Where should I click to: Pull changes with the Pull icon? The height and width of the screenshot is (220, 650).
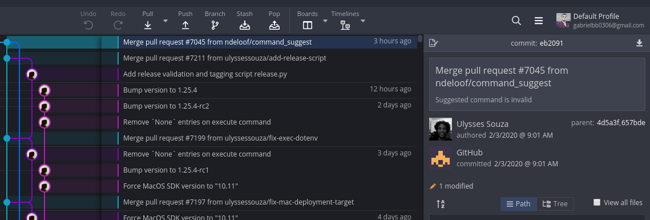(x=148, y=25)
